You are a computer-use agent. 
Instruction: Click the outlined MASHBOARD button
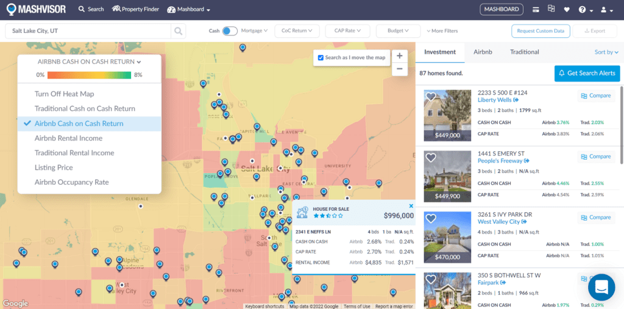pyautogui.click(x=502, y=9)
